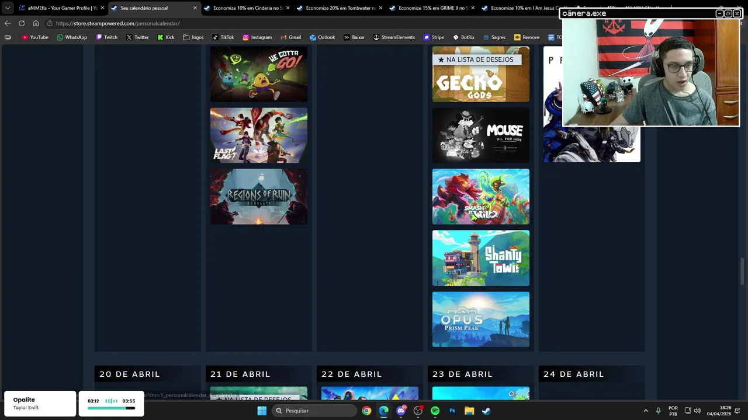Screen dimensions: 748x420
Task: Open the 18:26 clock and date panel
Action: pyautogui.click(x=719, y=411)
